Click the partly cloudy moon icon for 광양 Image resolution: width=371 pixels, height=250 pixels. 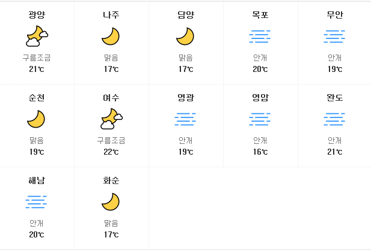tap(37, 36)
